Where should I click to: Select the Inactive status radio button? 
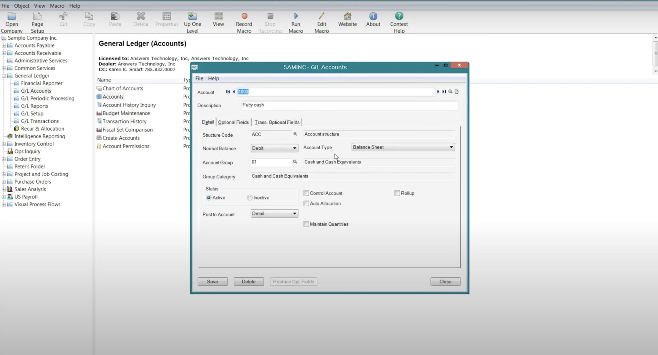tap(250, 197)
